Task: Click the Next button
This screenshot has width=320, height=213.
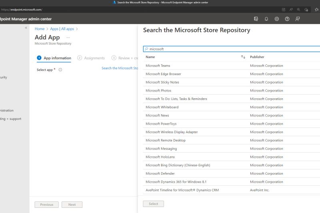Action: coord(72,205)
